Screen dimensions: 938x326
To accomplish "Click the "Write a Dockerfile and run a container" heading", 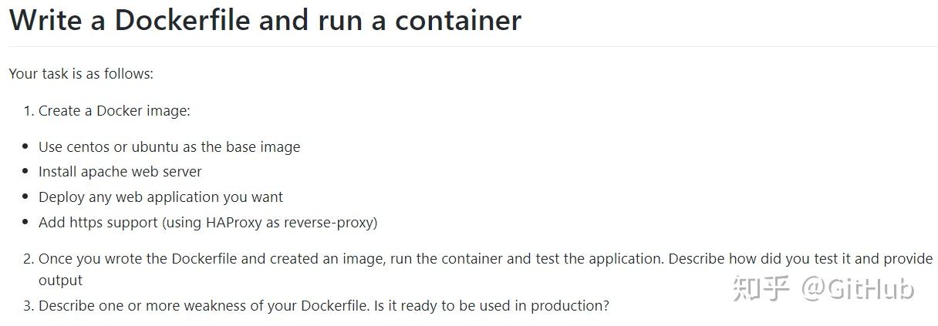I will pos(265,21).
